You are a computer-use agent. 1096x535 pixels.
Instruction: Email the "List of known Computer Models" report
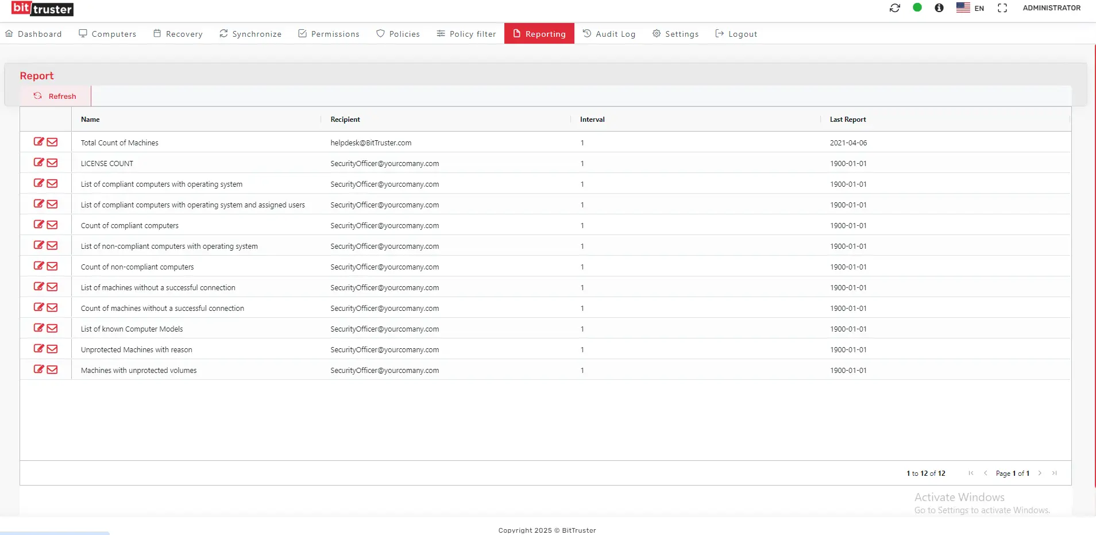point(52,328)
